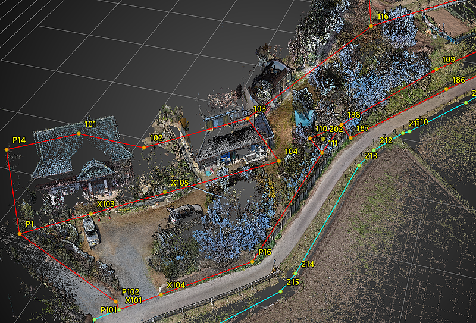The width and height of the screenshot is (476, 323).
Task: Click the 215 marker on cyan line
Action: coord(281,291)
